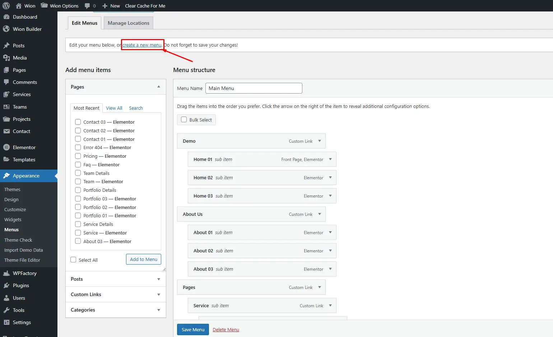Open the Elementor icon in sidebar

(6, 147)
